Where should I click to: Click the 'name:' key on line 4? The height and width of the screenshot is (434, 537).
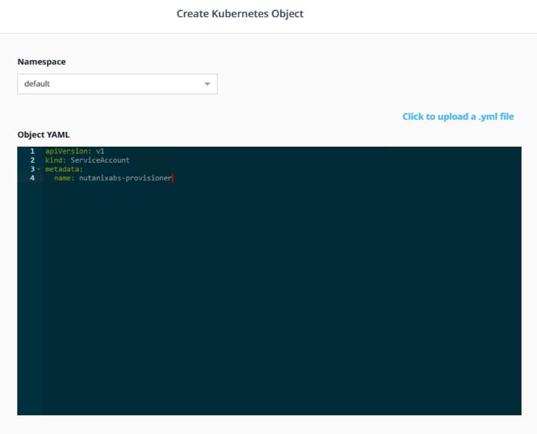[x=64, y=178]
